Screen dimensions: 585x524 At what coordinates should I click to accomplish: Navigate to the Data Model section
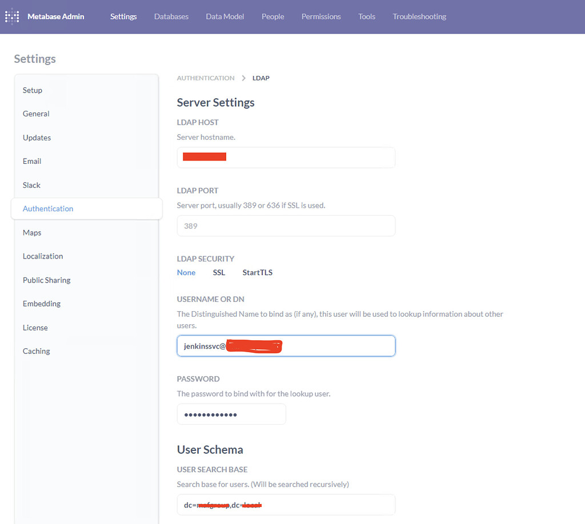(x=225, y=17)
